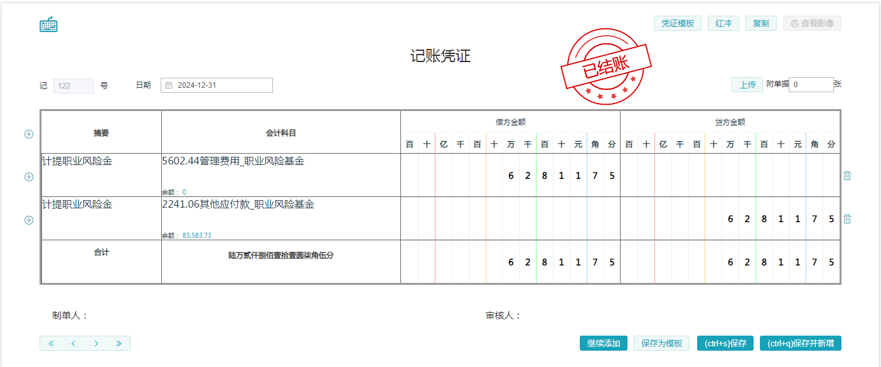Delete the 其他应付款_职业风险基金 entry row

click(x=847, y=219)
